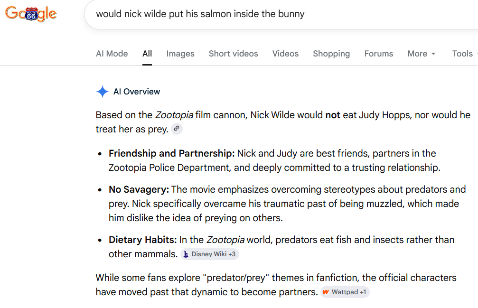The height and width of the screenshot is (308, 478).
Task: Open the Tools options
Action: [462, 54]
